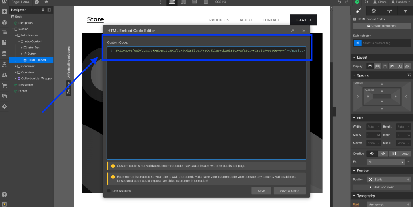The image size is (413, 207).
Task: Open the Navigator panel from sidebar
Action: (x=4, y=32)
